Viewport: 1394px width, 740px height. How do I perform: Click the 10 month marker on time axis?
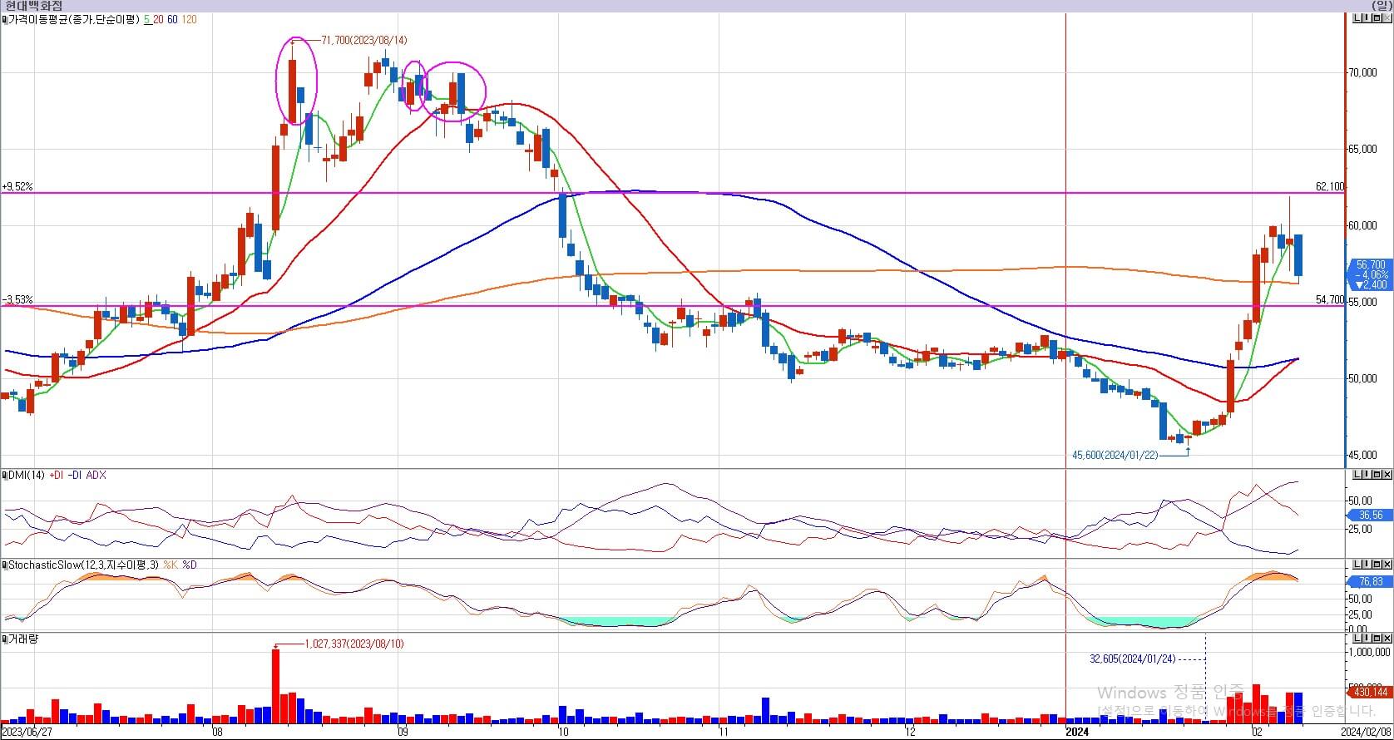click(564, 733)
